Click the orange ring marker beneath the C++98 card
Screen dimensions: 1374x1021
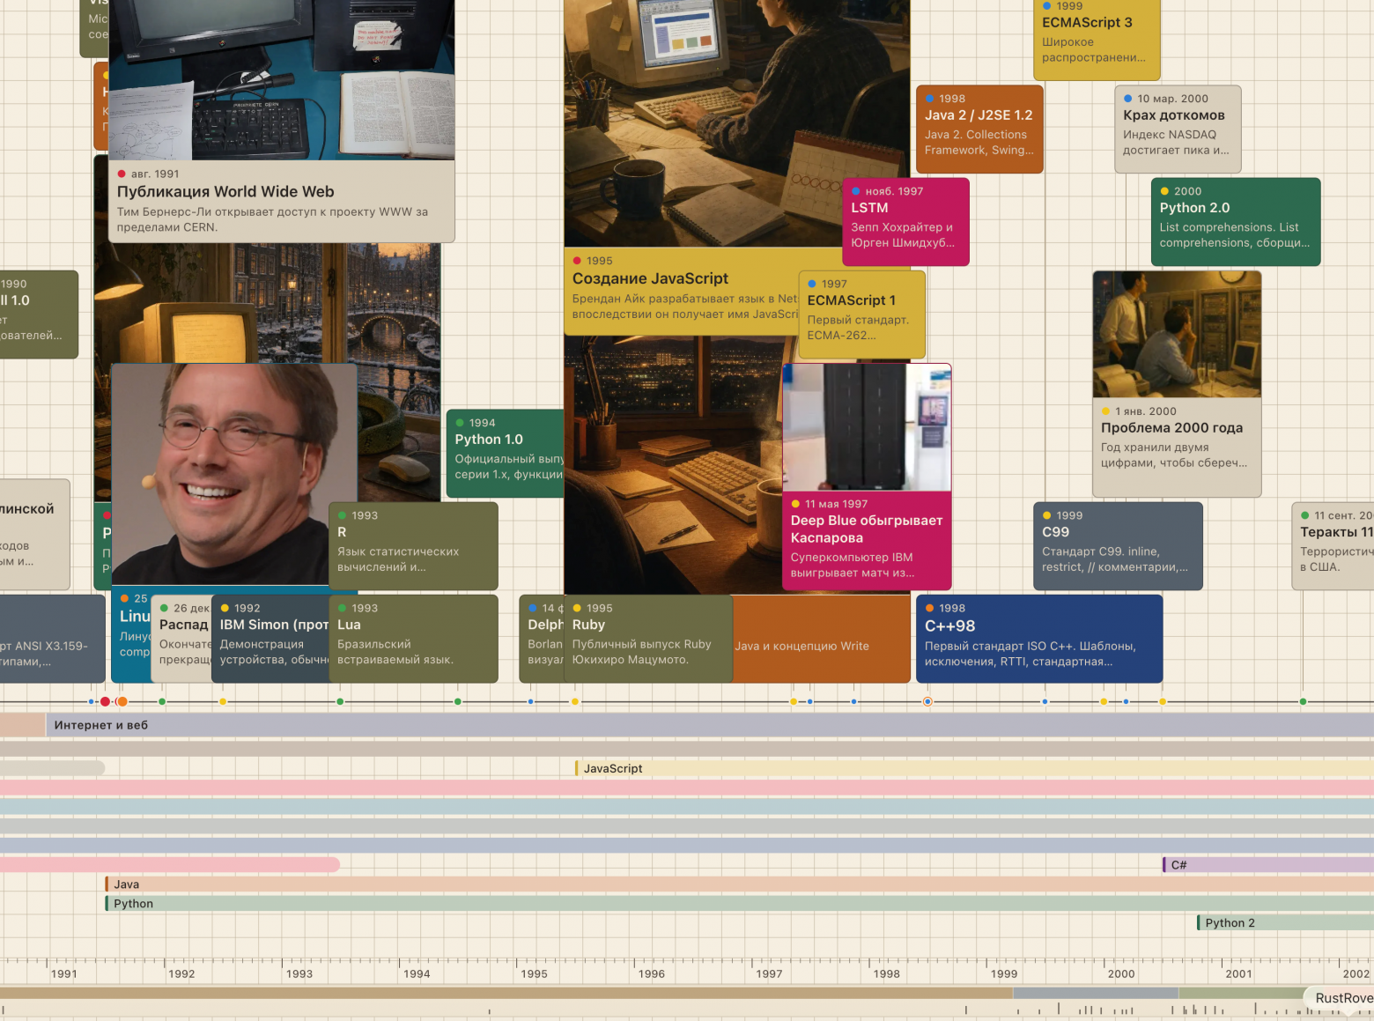(927, 701)
